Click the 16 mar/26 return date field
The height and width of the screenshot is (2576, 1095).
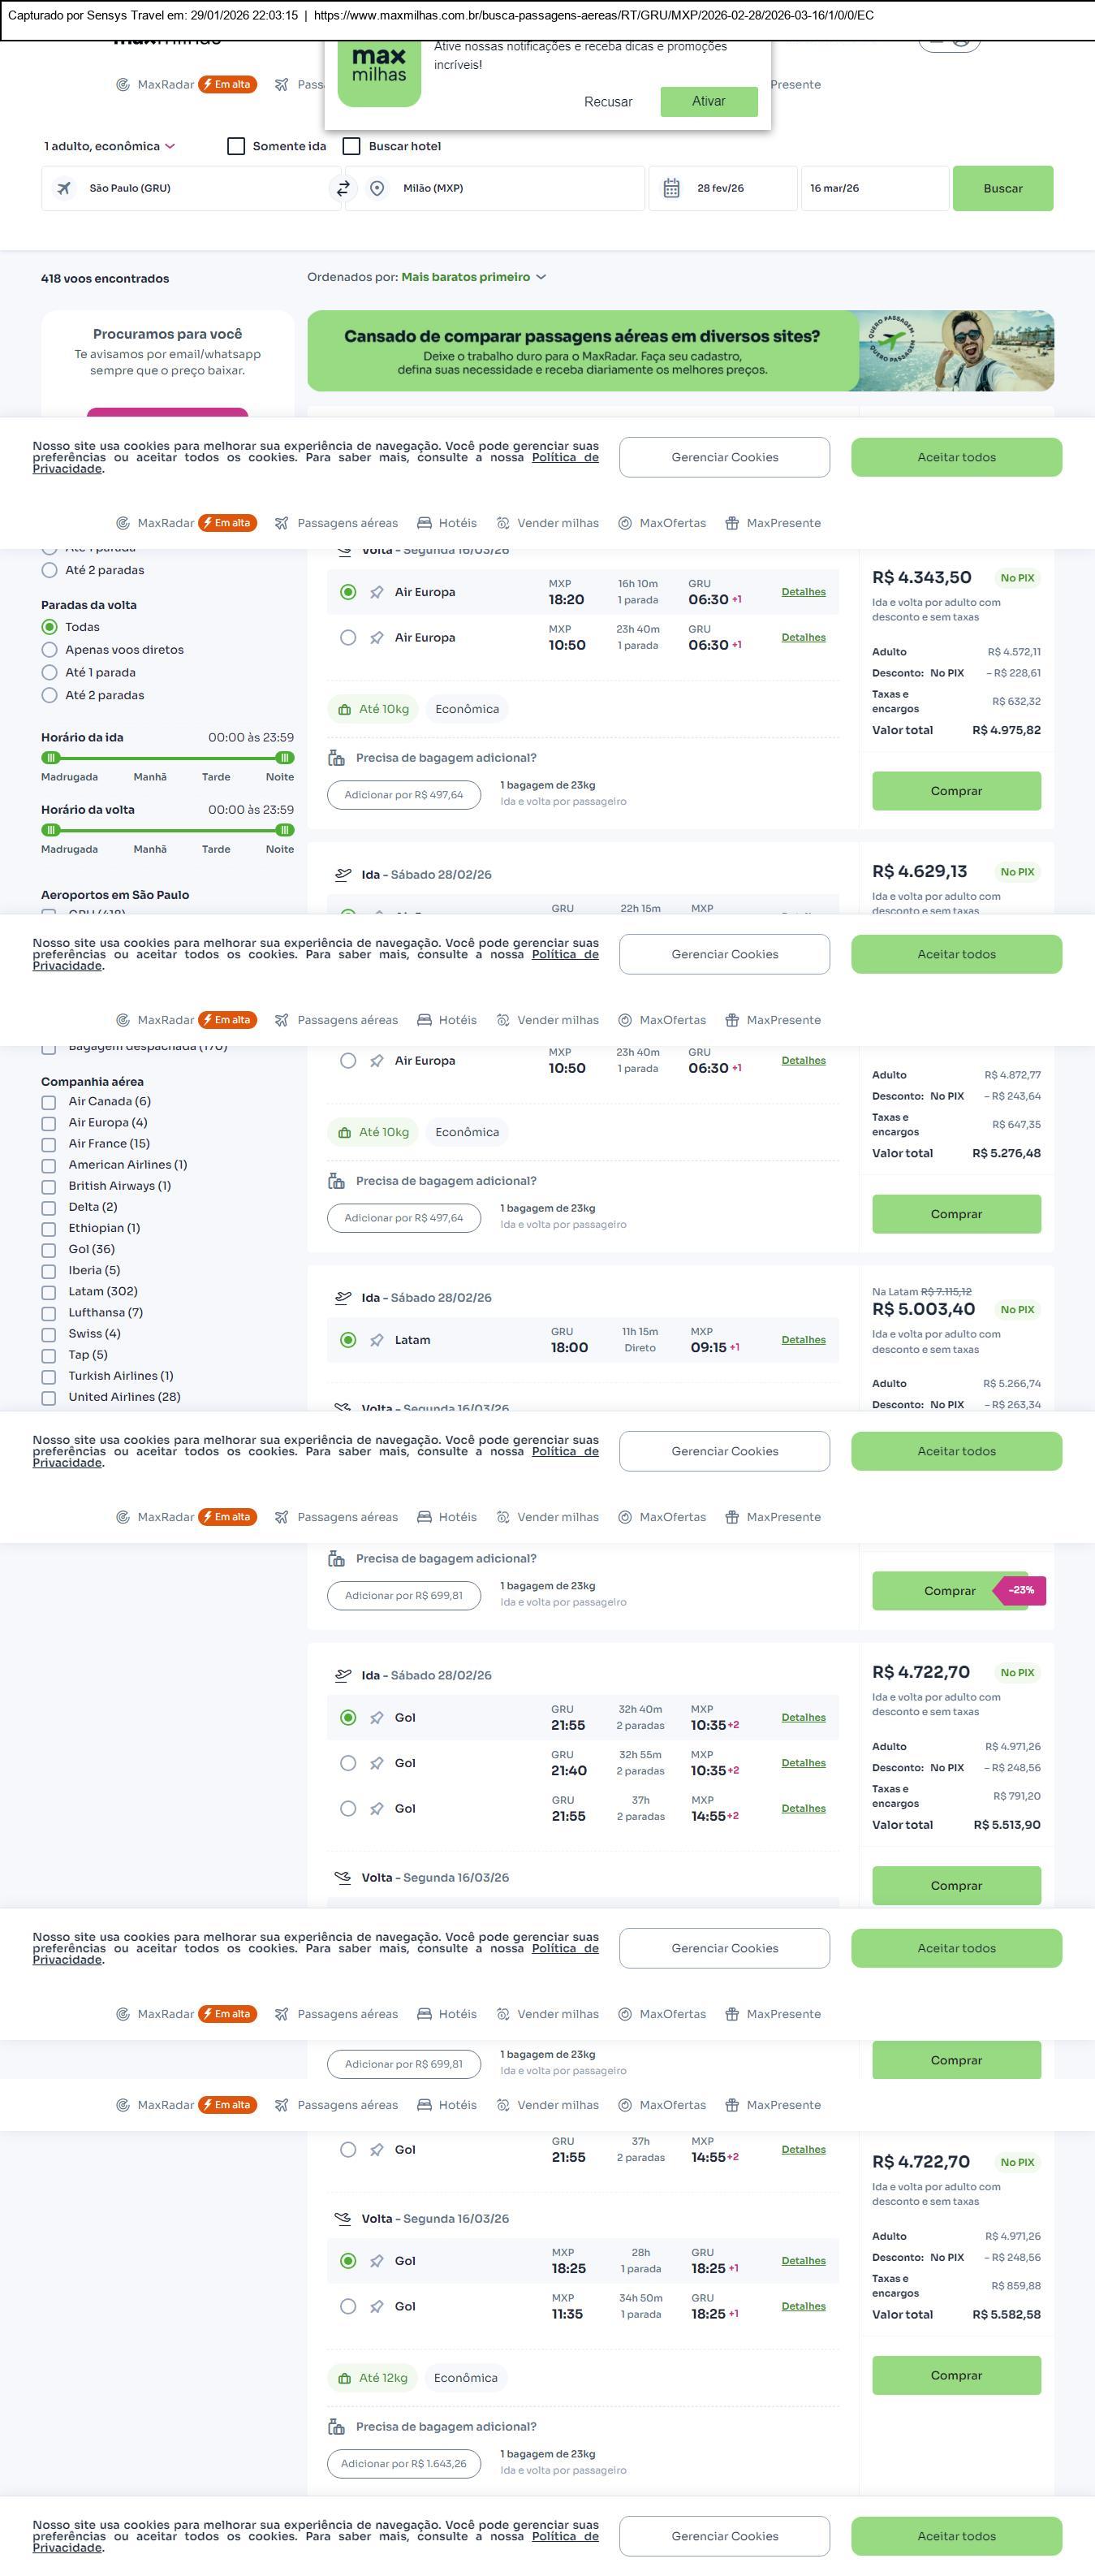(874, 188)
